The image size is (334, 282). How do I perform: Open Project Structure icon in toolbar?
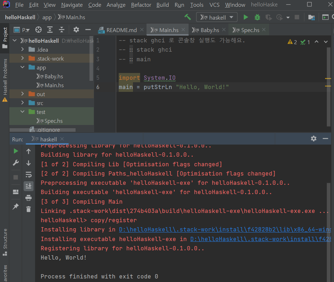pyautogui.click(x=312, y=17)
